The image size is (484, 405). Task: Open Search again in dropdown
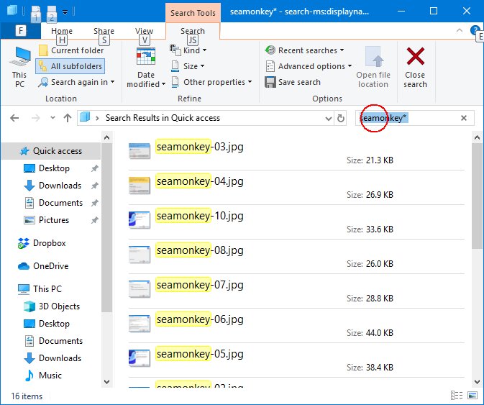(x=76, y=82)
